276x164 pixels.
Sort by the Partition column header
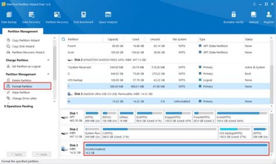coord(73,39)
